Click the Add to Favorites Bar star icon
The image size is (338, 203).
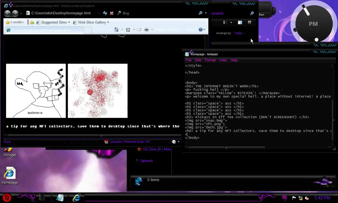tap(32, 22)
